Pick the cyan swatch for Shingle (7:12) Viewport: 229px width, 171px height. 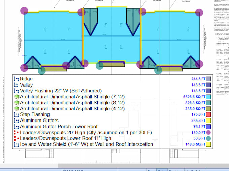pyautogui.click(x=208, y=97)
